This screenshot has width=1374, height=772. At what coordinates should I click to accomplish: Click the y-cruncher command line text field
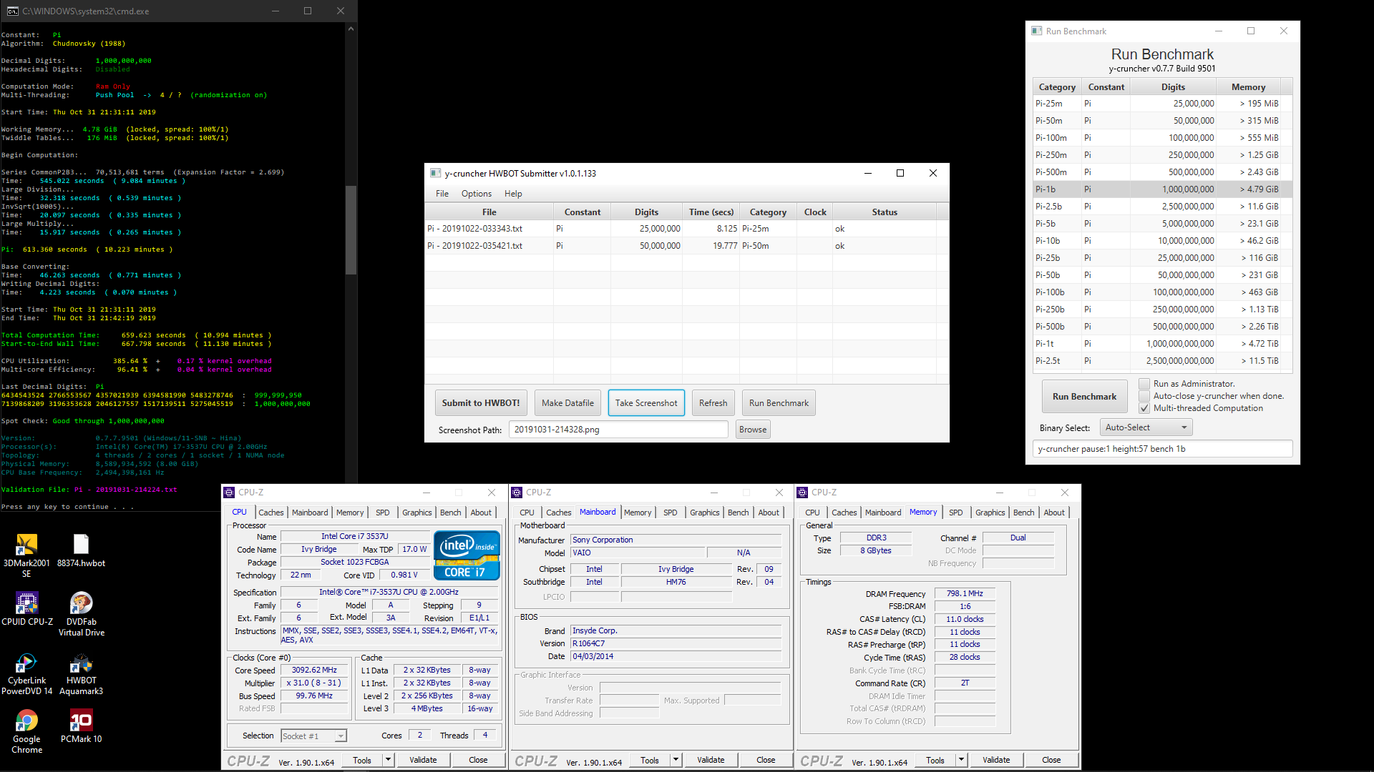point(1162,449)
